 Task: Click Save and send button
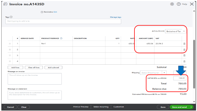click(x=179, y=107)
